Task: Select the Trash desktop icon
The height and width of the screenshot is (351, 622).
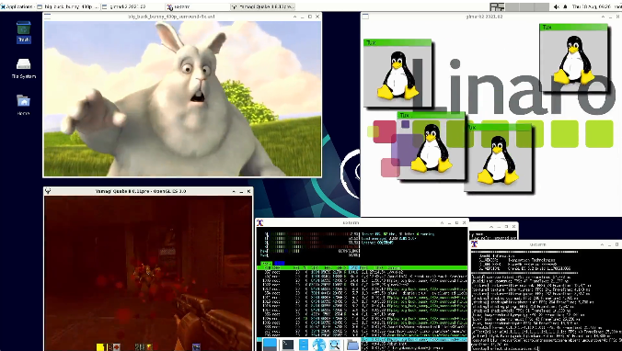Action: (x=23, y=31)
